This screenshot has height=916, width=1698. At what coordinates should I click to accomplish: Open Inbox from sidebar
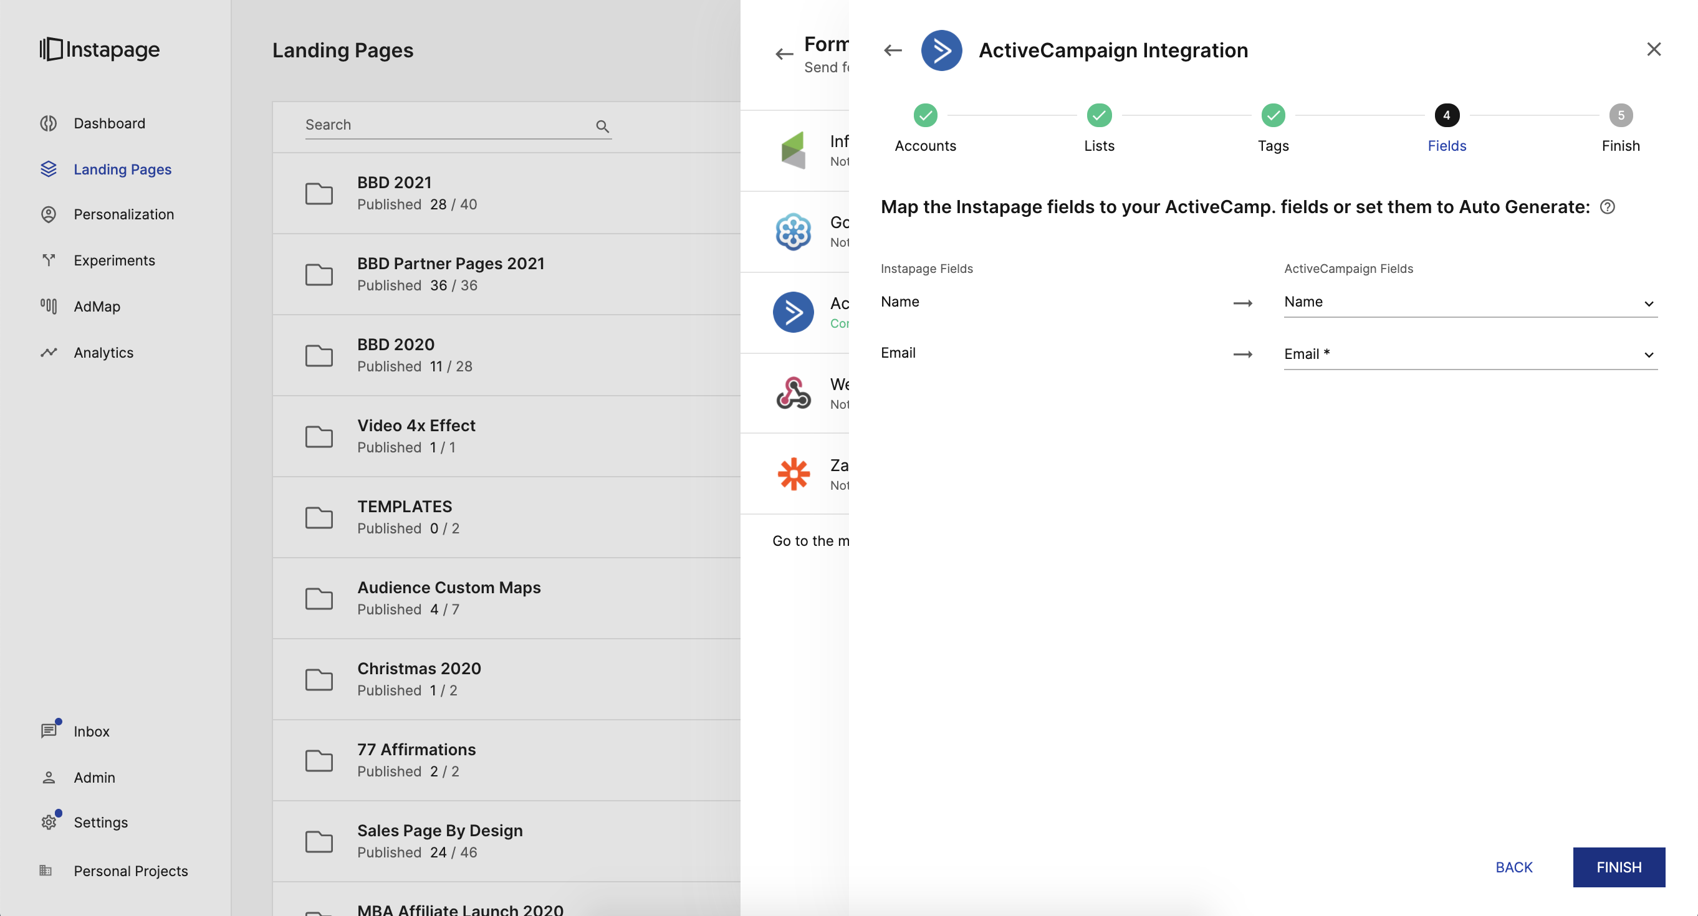[92, 732]
